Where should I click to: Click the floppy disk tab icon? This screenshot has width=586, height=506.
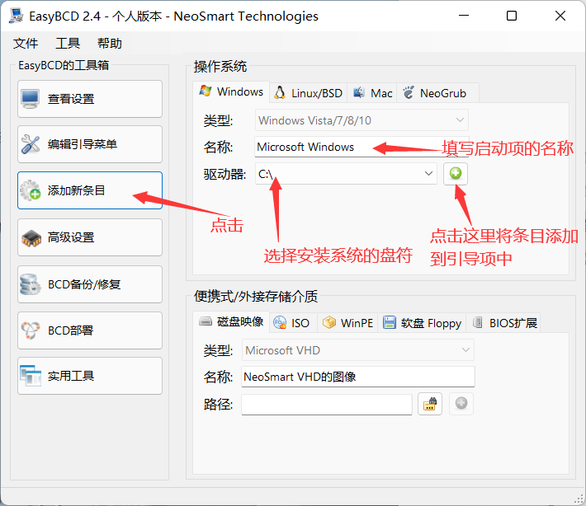pos(390,322)
